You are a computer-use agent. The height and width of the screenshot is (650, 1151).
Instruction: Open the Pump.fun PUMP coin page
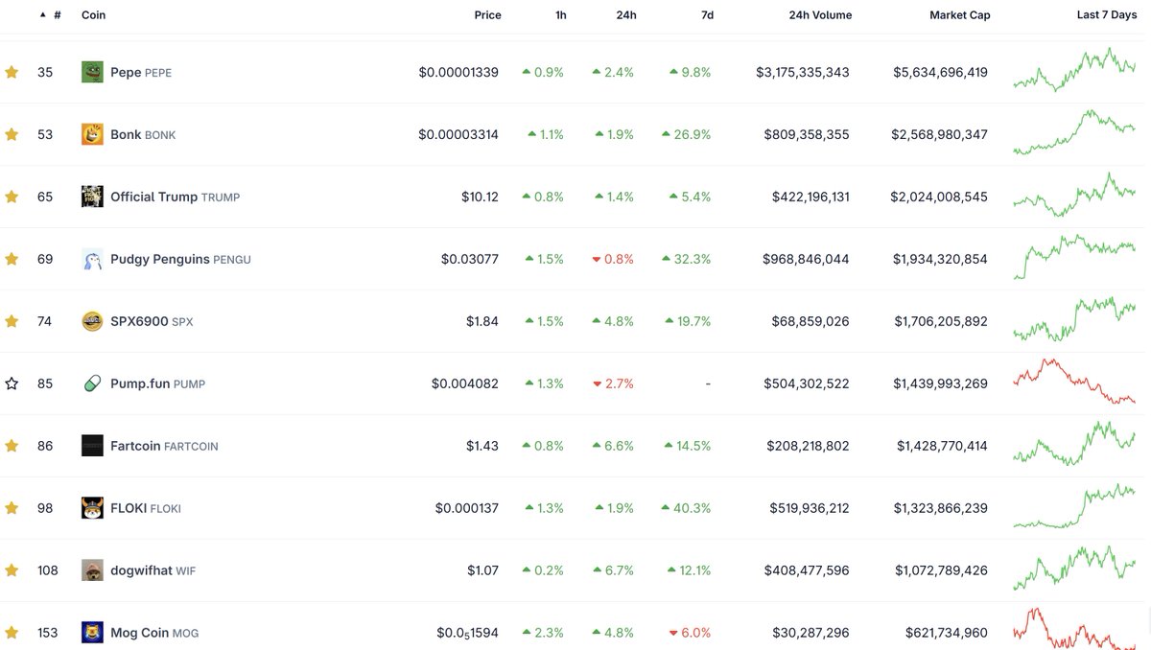click(157, 383)
